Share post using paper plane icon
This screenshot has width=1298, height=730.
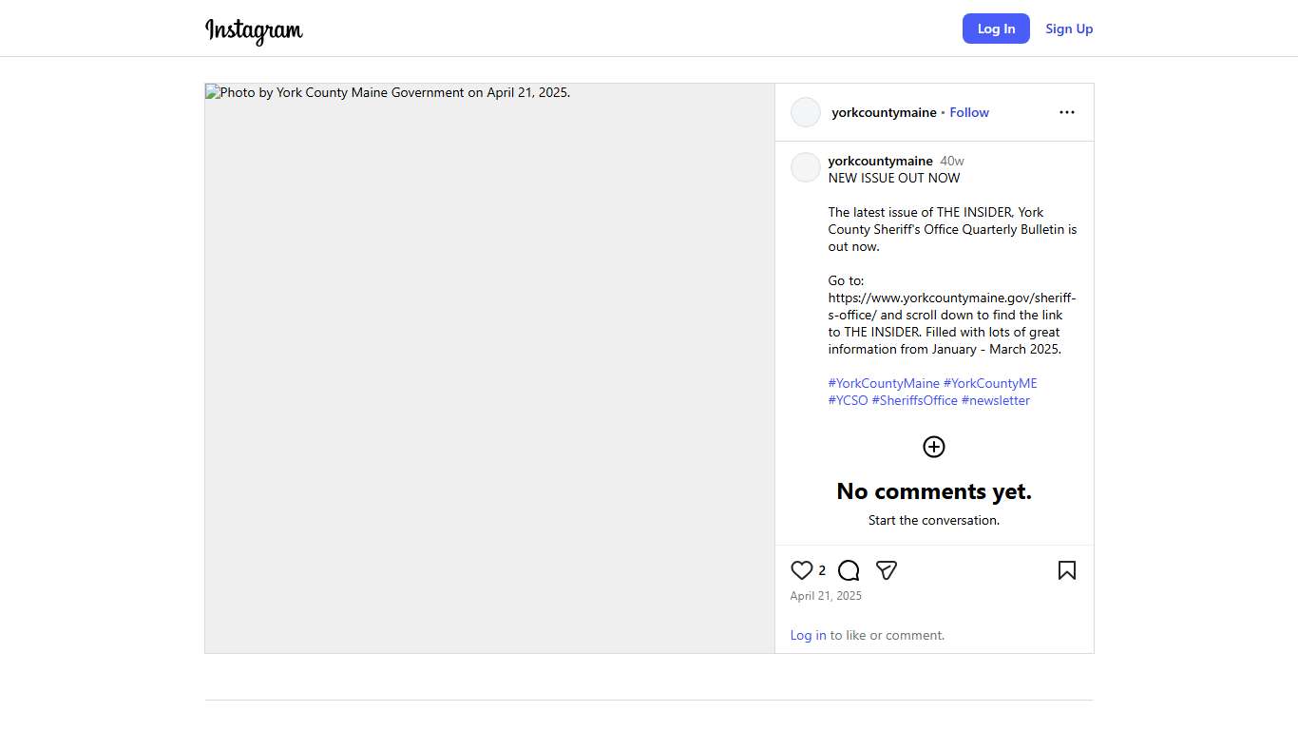click(x=886, y=570)
